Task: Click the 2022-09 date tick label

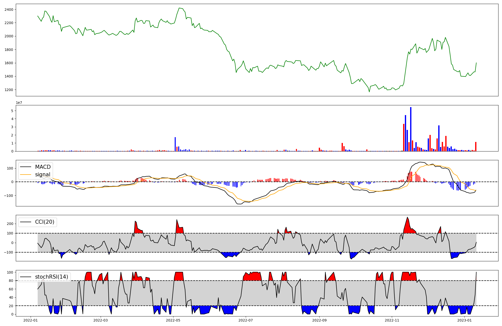Action: point(319,320)
